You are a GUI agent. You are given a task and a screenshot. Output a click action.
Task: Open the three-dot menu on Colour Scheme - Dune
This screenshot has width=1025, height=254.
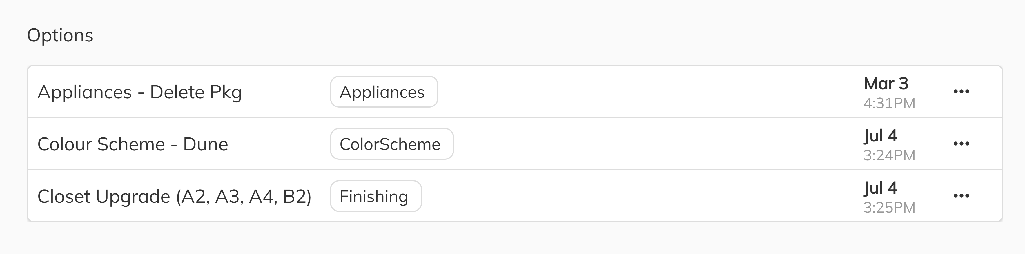pyautogui.click(x=962, y=144)
